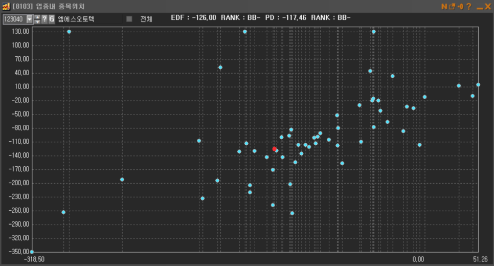Click the orange N icon in title bar

click(444, 6)
